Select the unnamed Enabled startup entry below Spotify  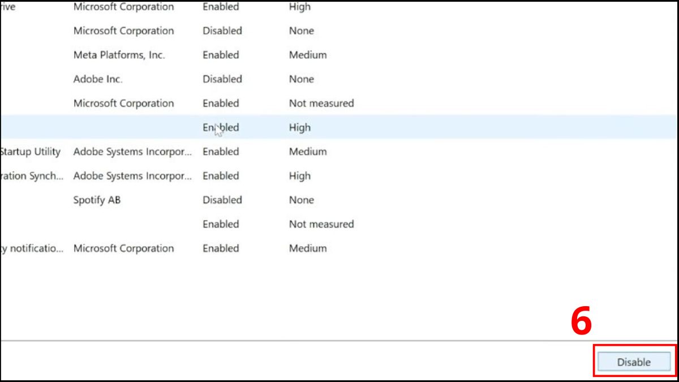pos(221,224)
